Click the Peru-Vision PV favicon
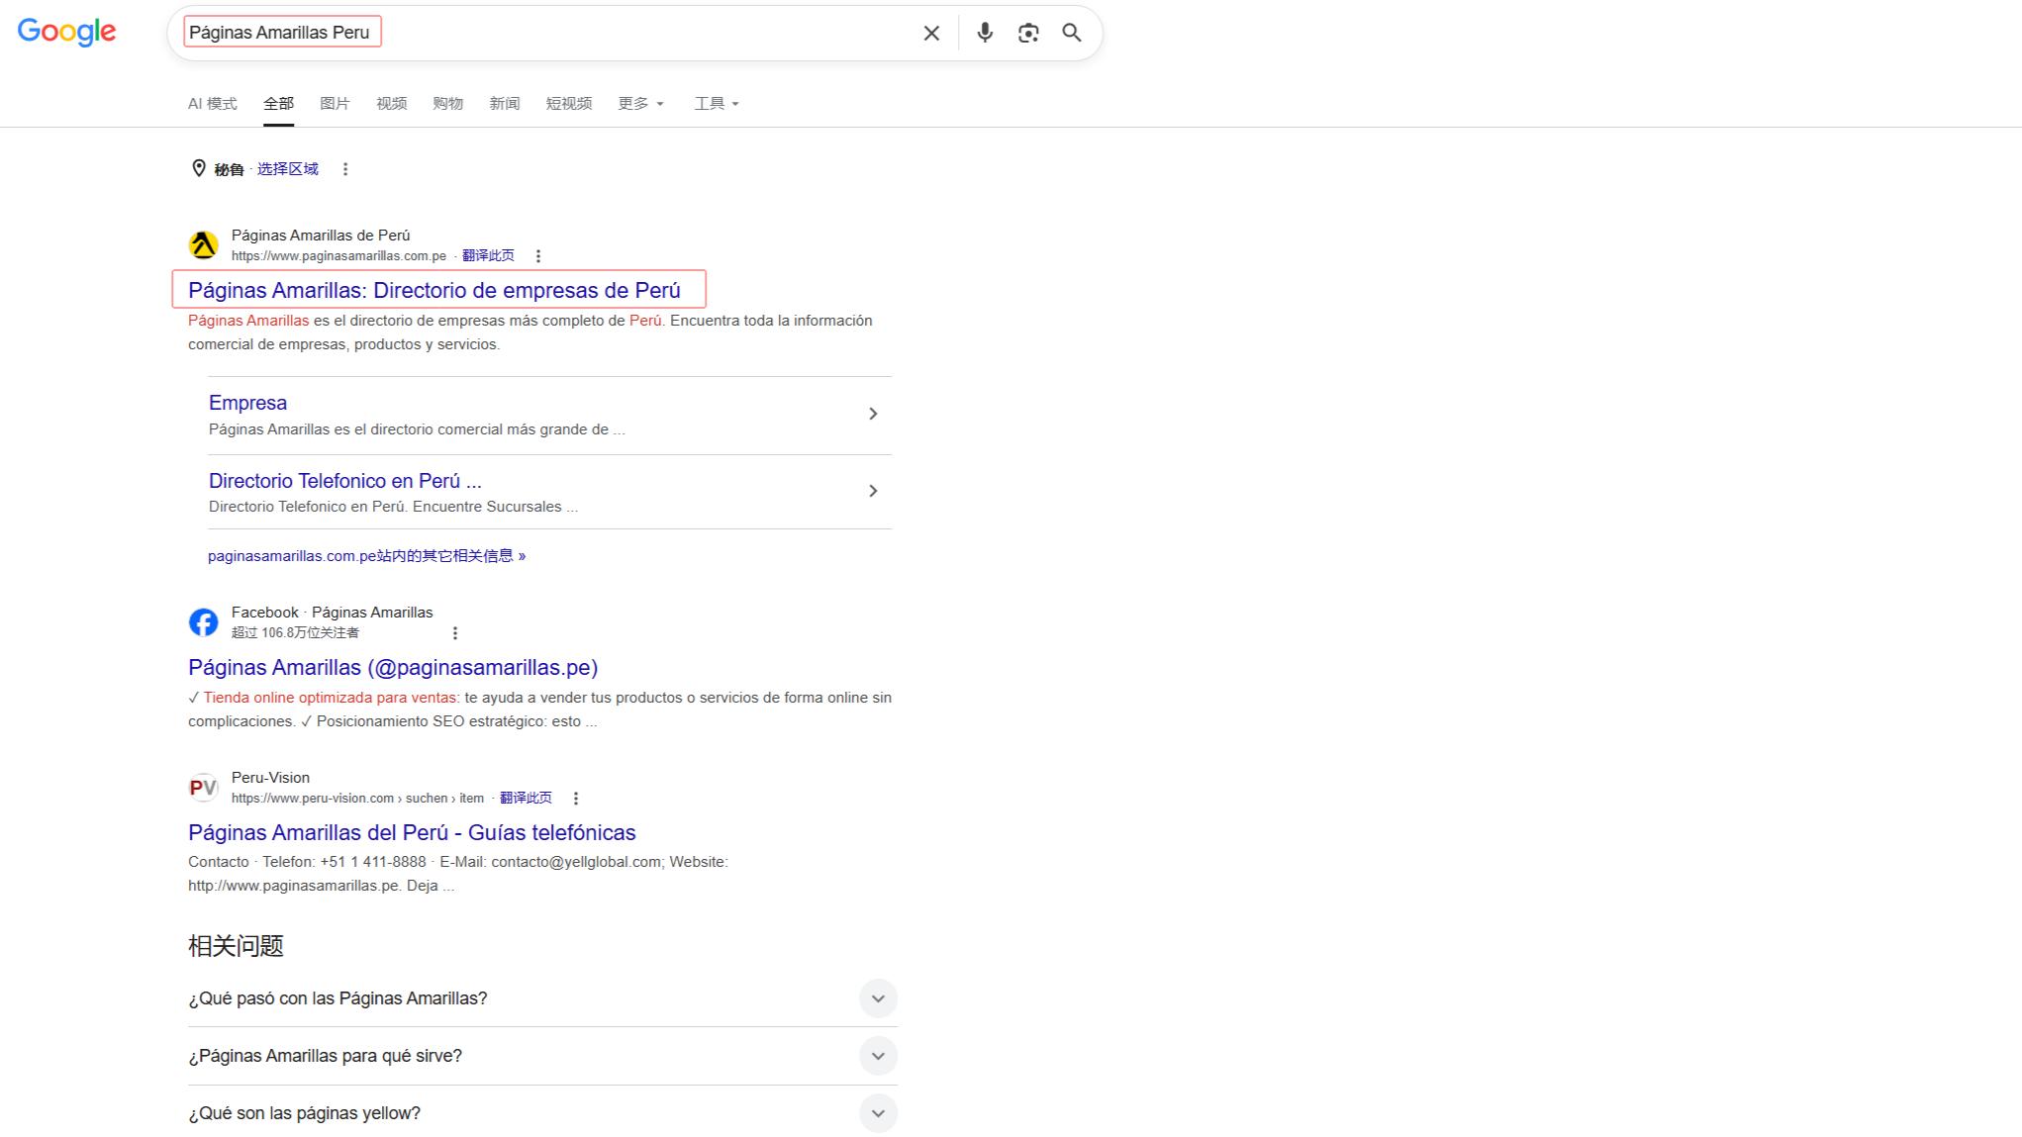This screenshot has height=1137, width=2022. [x=204, y=787]
